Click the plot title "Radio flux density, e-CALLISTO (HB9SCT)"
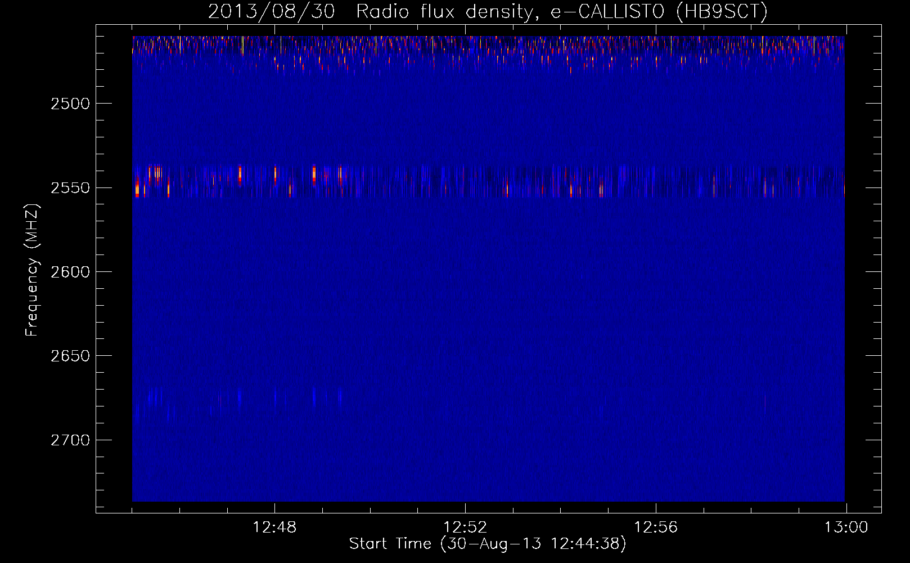The width and height of the screenshot is (910, 563). pyautogui.click(x=562, y=11)
